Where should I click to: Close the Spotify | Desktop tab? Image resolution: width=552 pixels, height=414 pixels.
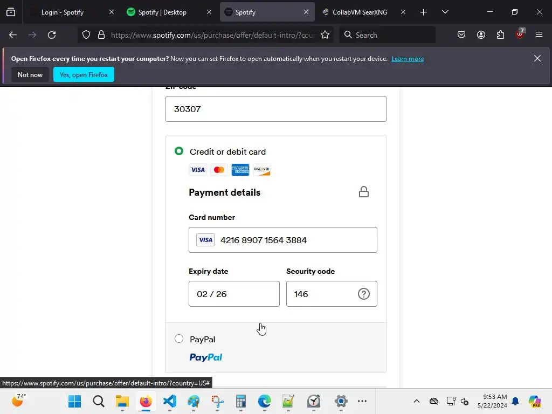point(209,12)
